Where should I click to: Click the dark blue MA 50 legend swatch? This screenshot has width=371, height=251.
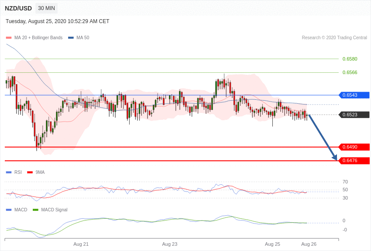pyautogui.click(x=71, y=38)
